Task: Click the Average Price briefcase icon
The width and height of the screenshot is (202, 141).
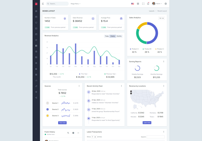Action: click(x=121, y=19)
